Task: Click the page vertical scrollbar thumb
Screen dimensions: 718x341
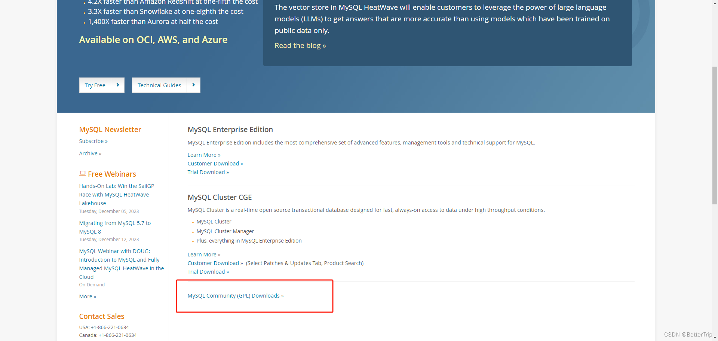Action: (x=715, y=135)
